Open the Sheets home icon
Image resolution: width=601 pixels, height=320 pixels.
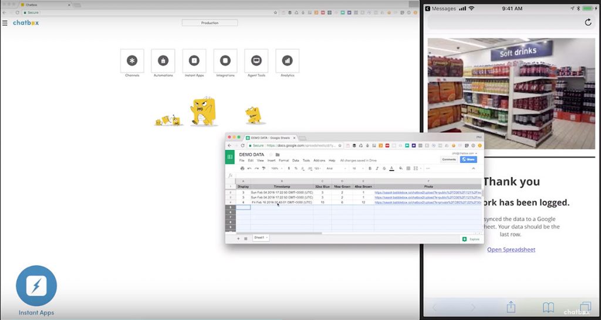pos(230,156)
